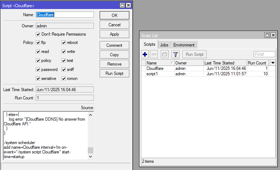This screenshot has width=280, height=170.
Task: Uncheck the romon policy
Action: tap(64, 79)
